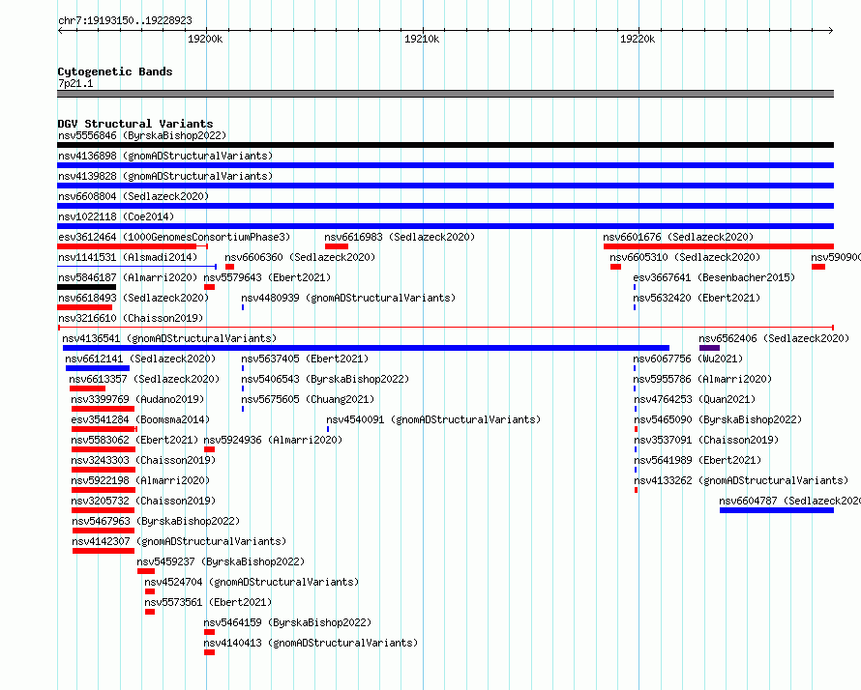Click nsv3205732 (Chaisson2019) label

143,501
